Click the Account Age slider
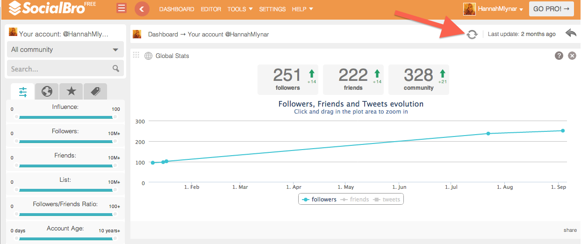The image size is (581, 244). pyautogui.click(x=65, y=238)
